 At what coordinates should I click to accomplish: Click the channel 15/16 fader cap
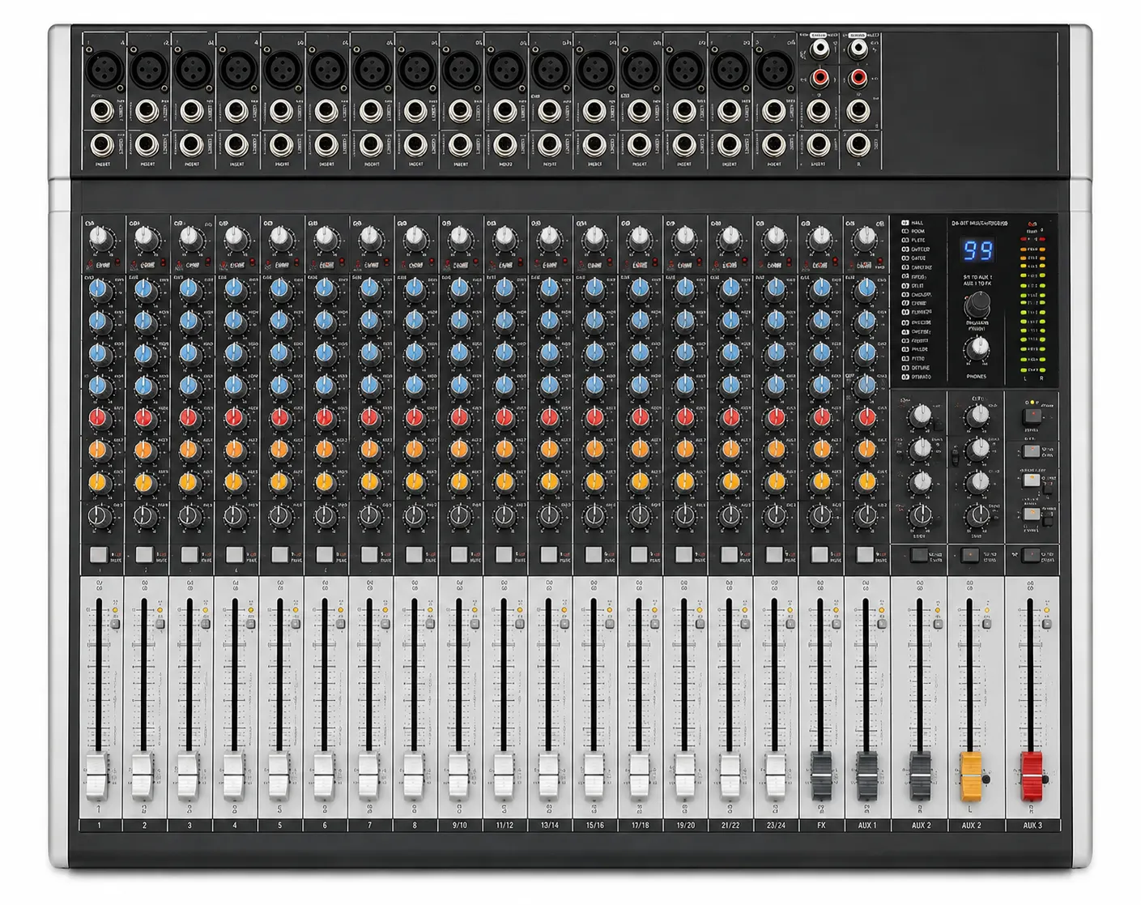tap(594, 777)
